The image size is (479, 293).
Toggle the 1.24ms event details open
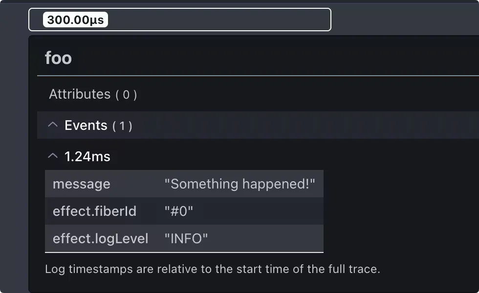pyautogui.click(x=87, y=155)
